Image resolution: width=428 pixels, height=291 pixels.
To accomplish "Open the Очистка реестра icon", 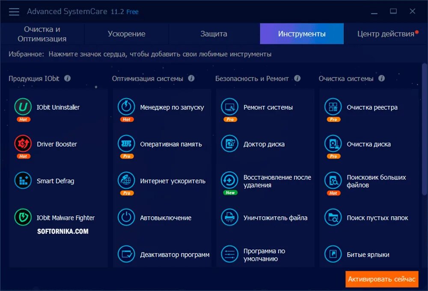I will coord(333,106).
